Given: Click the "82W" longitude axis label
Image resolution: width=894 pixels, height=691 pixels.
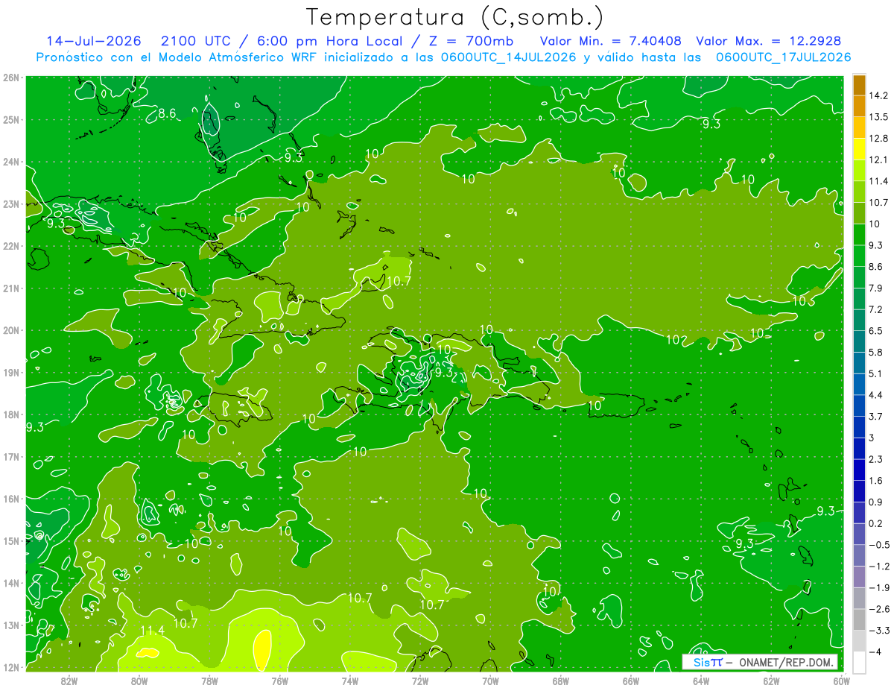Looking at the screenshot, I should 69,681.
